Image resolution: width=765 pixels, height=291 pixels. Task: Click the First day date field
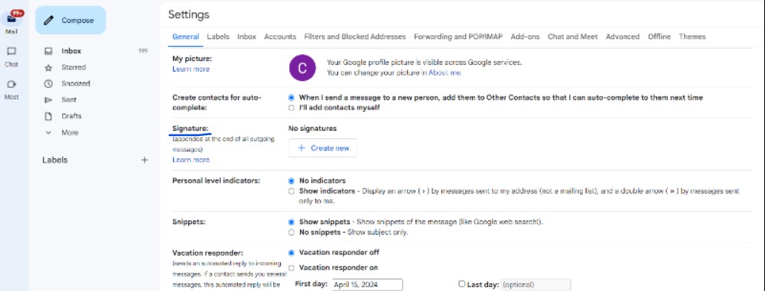(367, 285)
